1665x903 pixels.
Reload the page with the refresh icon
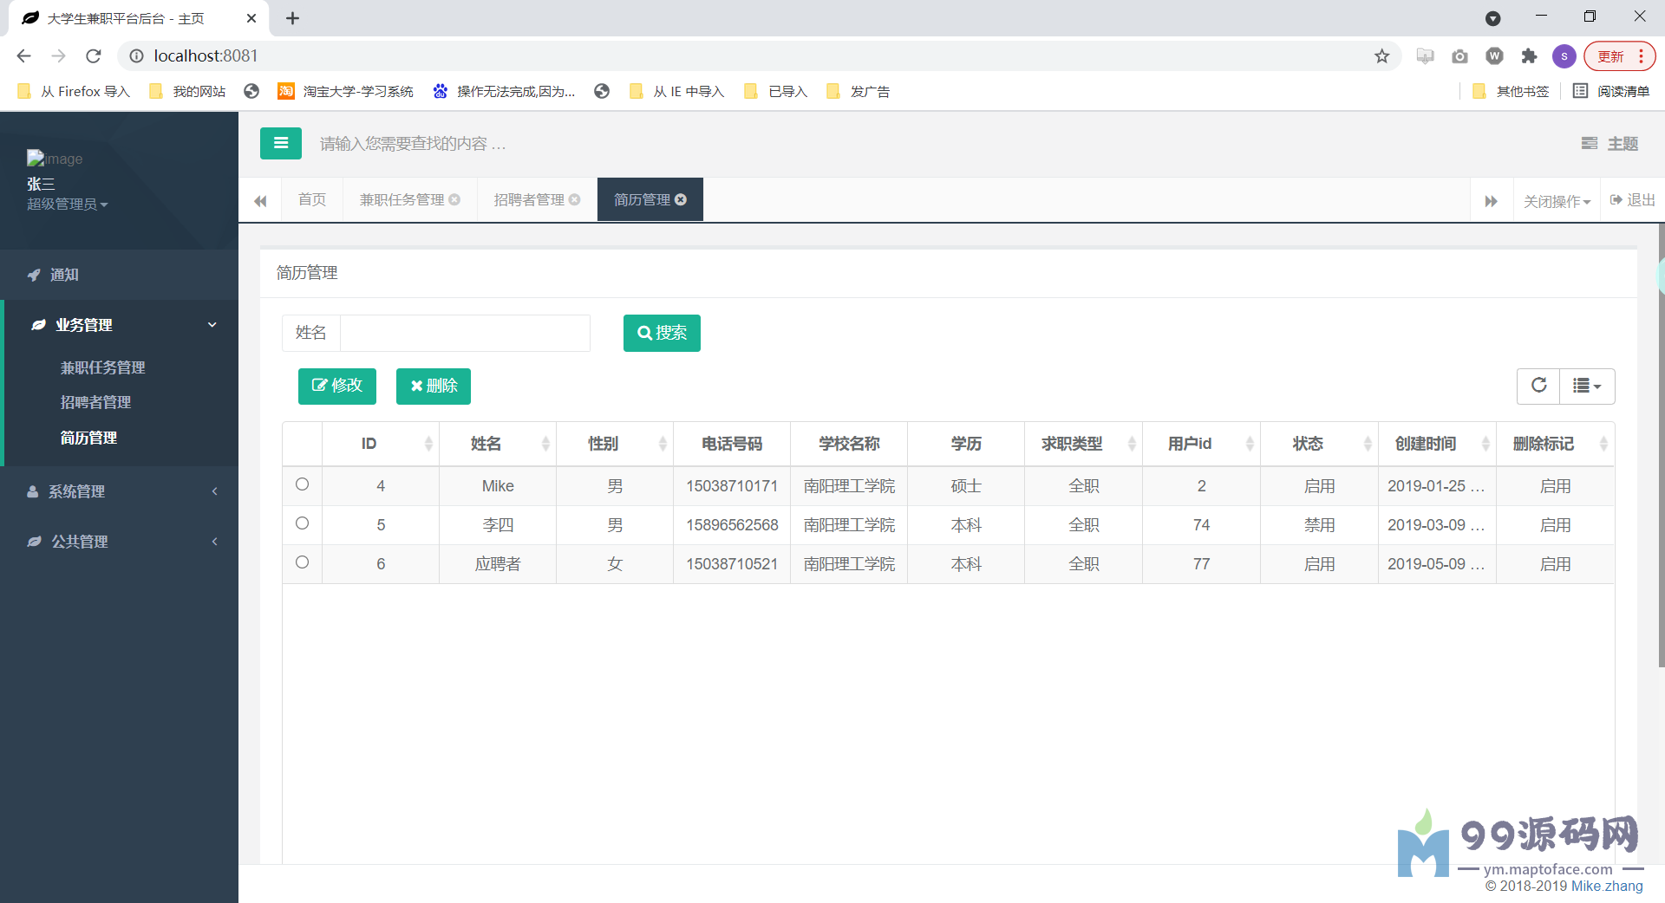point(94,56)
